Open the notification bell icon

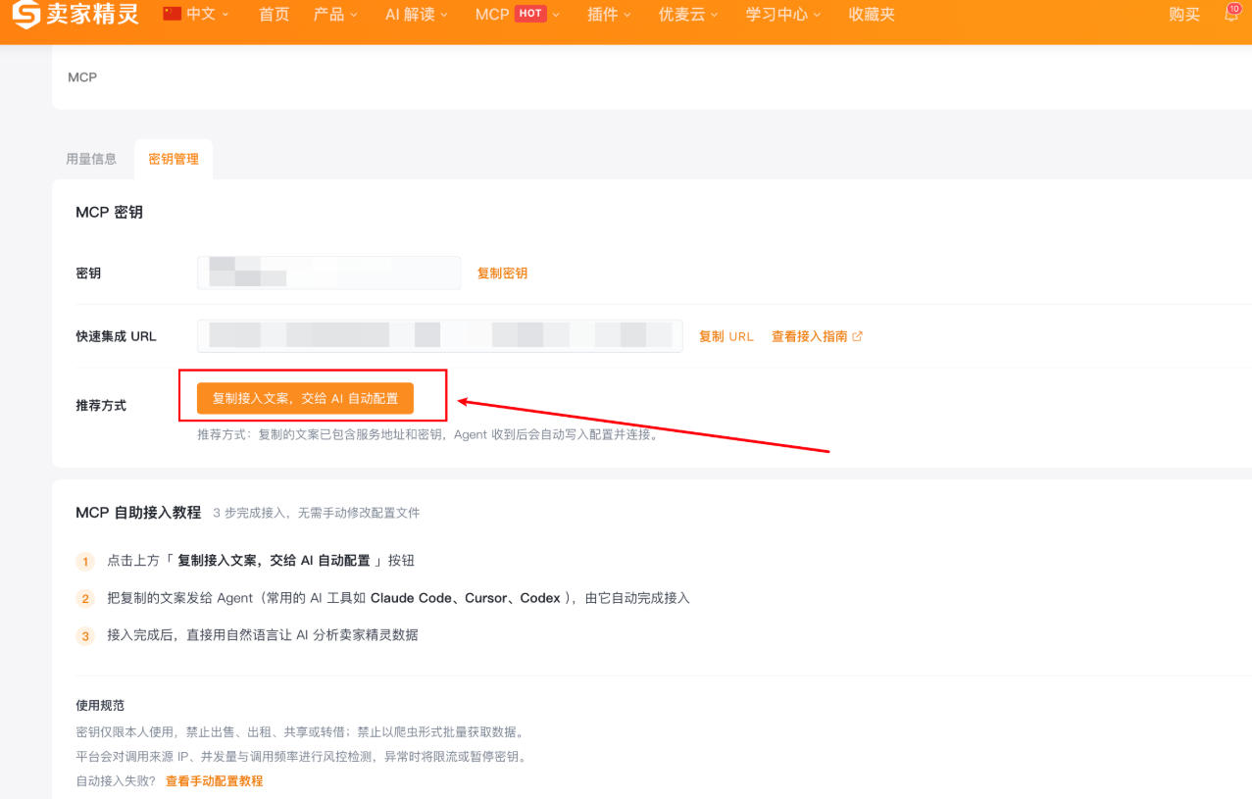[x=1232, y=14]
